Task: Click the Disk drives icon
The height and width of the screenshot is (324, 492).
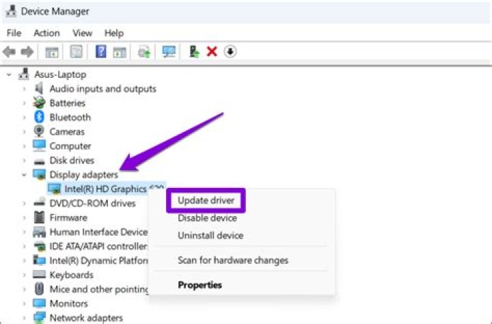Action: pyautogui.click(x=39, y=161)
